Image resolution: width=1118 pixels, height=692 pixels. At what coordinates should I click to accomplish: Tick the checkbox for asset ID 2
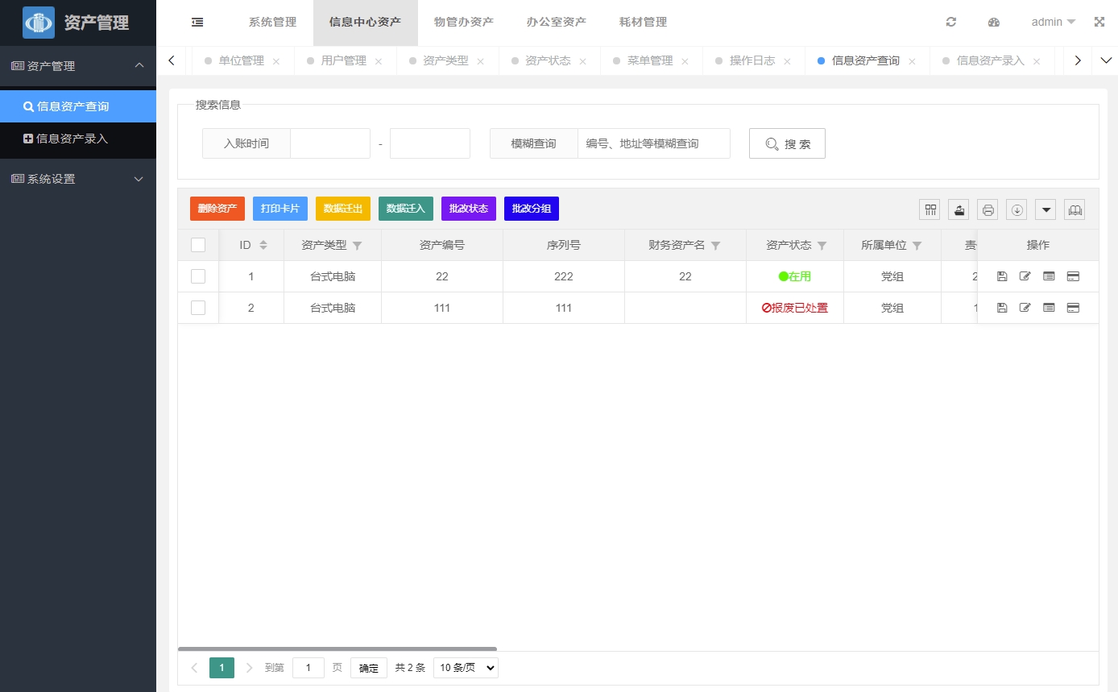click(x=198, y=307)
